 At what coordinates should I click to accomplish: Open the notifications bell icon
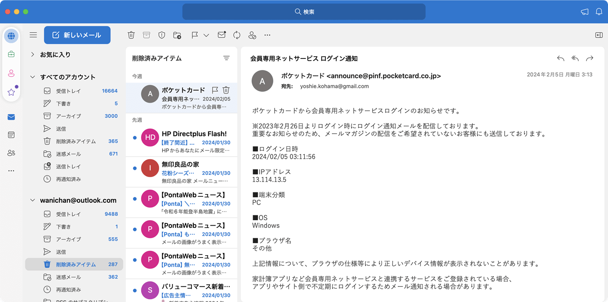(599, 12)
